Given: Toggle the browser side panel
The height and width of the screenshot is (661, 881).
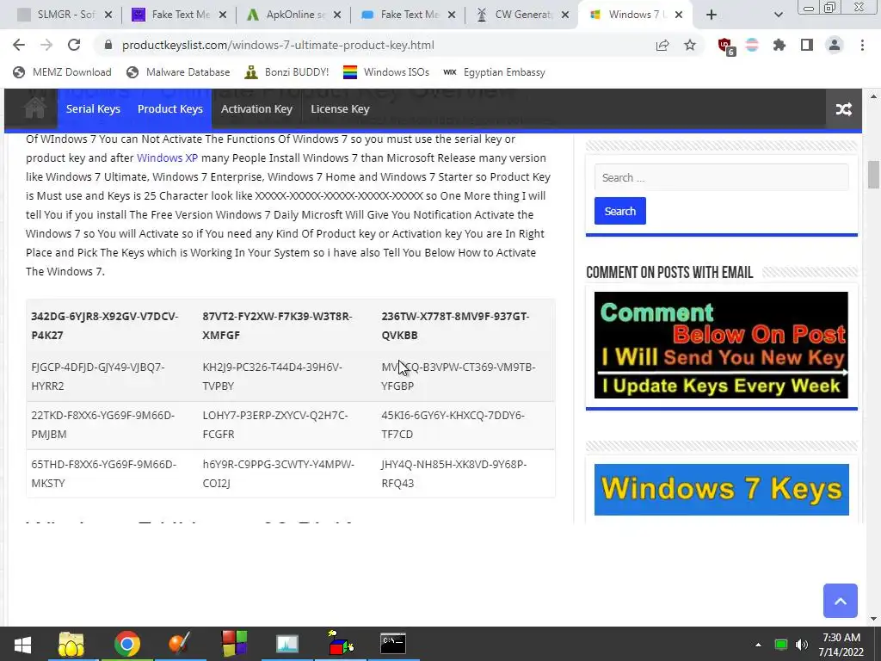Looking at the screenshot, I should (807, 45).
